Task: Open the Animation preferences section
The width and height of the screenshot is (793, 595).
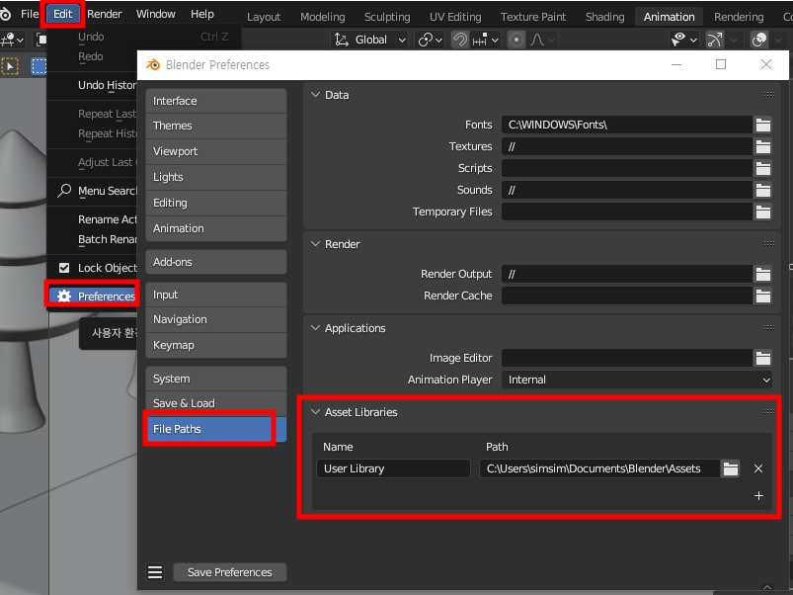Action: (216, 228)
